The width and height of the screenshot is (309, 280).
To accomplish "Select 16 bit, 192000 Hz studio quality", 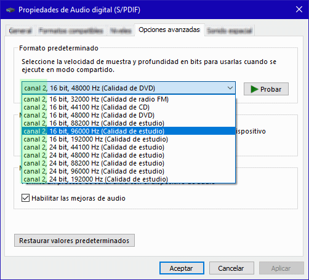I will (129, 139).
